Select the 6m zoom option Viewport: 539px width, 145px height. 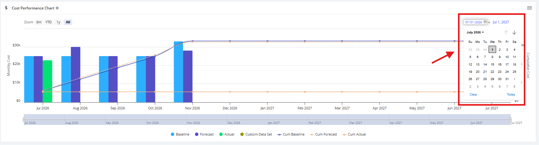[39, 22]
